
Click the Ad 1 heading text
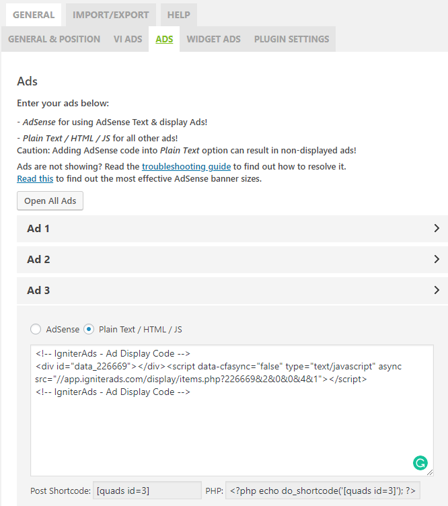pyautogui.click(x=38, y=229)
